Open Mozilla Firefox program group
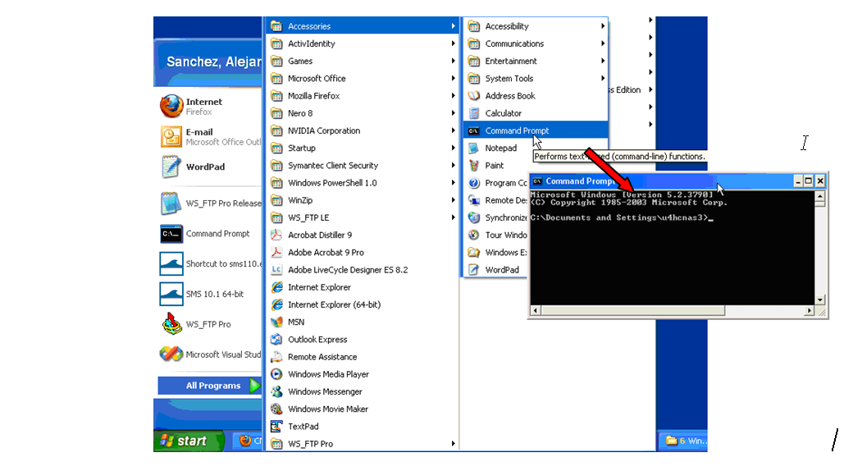The width and height of the screenshot is (844, 471). point(363,96)
